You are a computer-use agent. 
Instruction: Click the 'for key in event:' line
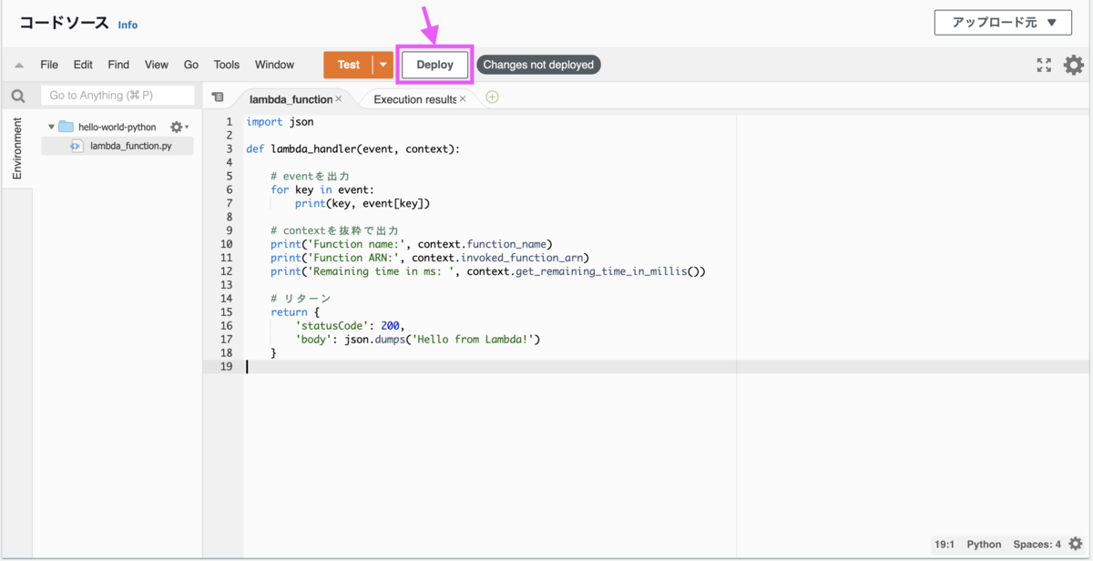(x=322, y=189)
